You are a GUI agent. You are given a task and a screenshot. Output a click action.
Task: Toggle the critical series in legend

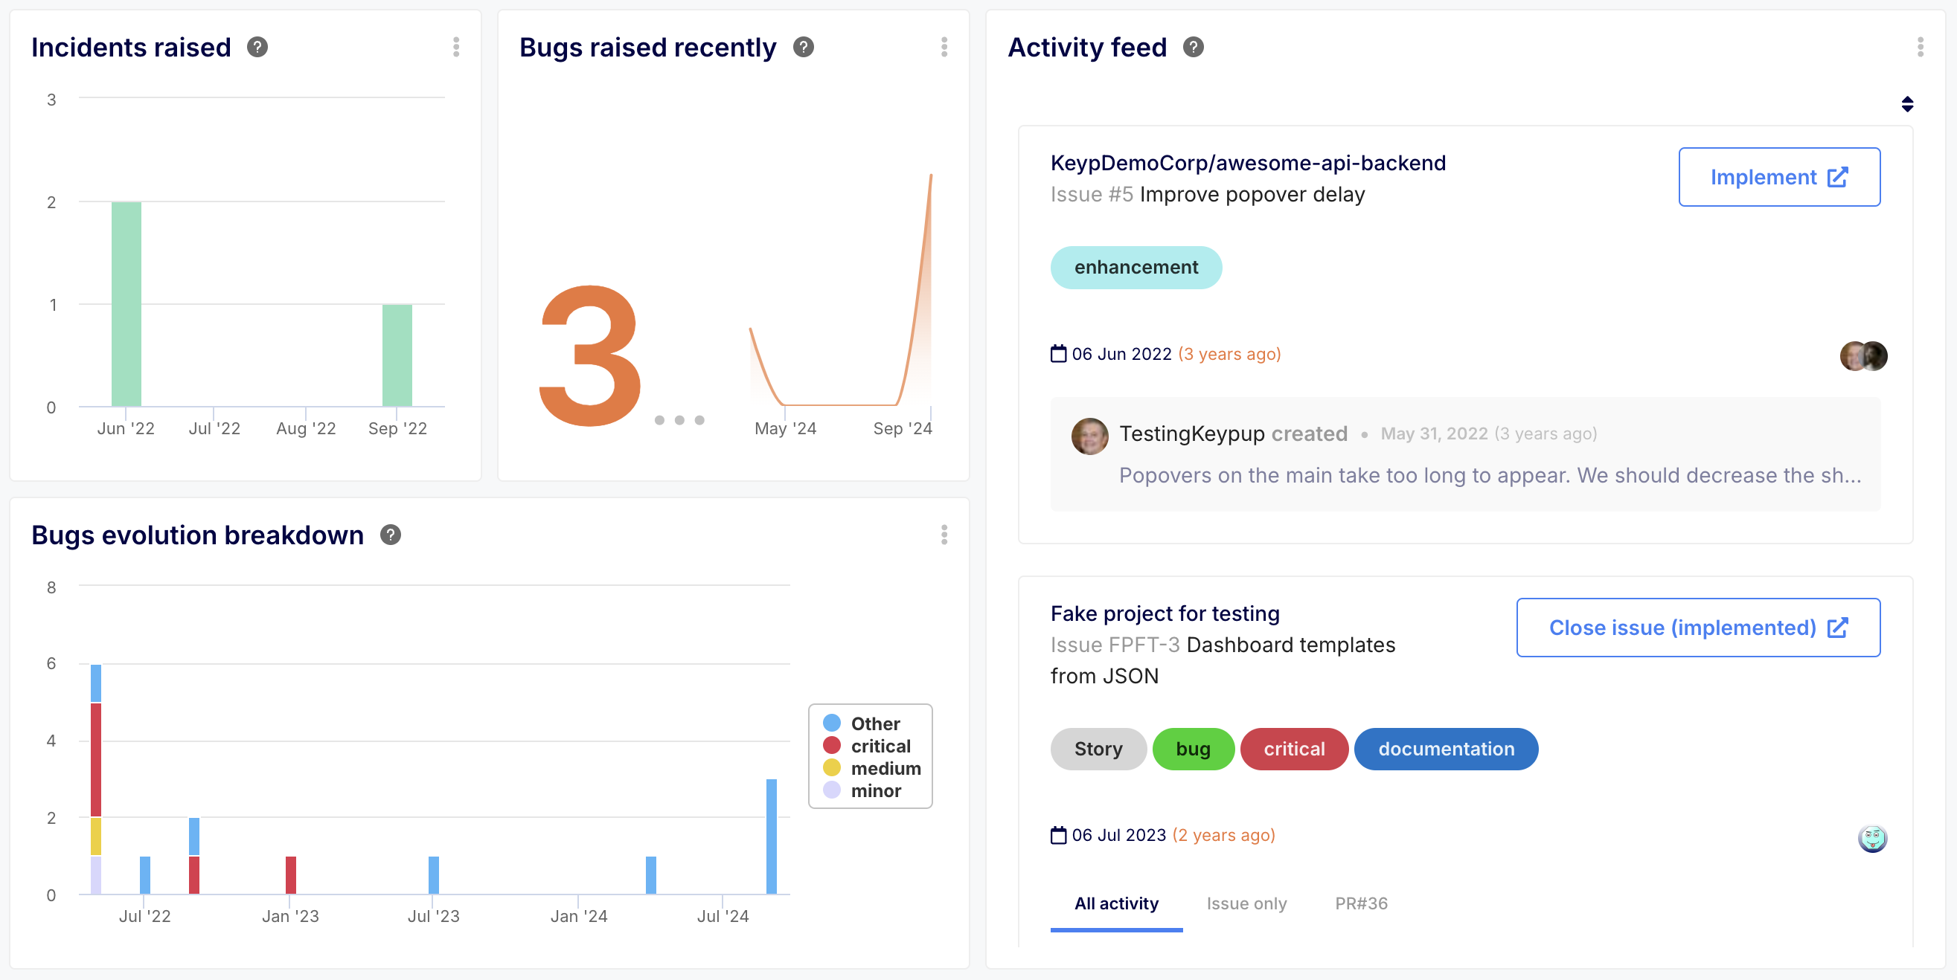click(x=880, y=746)
